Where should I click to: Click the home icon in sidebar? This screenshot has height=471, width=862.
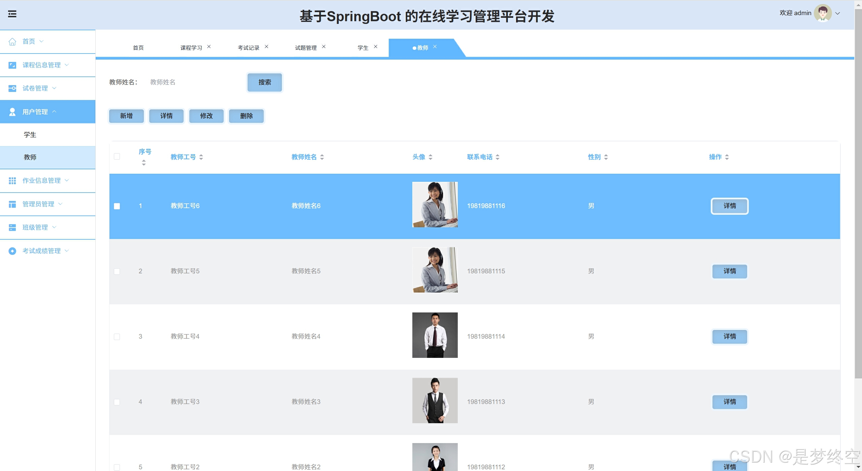point(12,41)
